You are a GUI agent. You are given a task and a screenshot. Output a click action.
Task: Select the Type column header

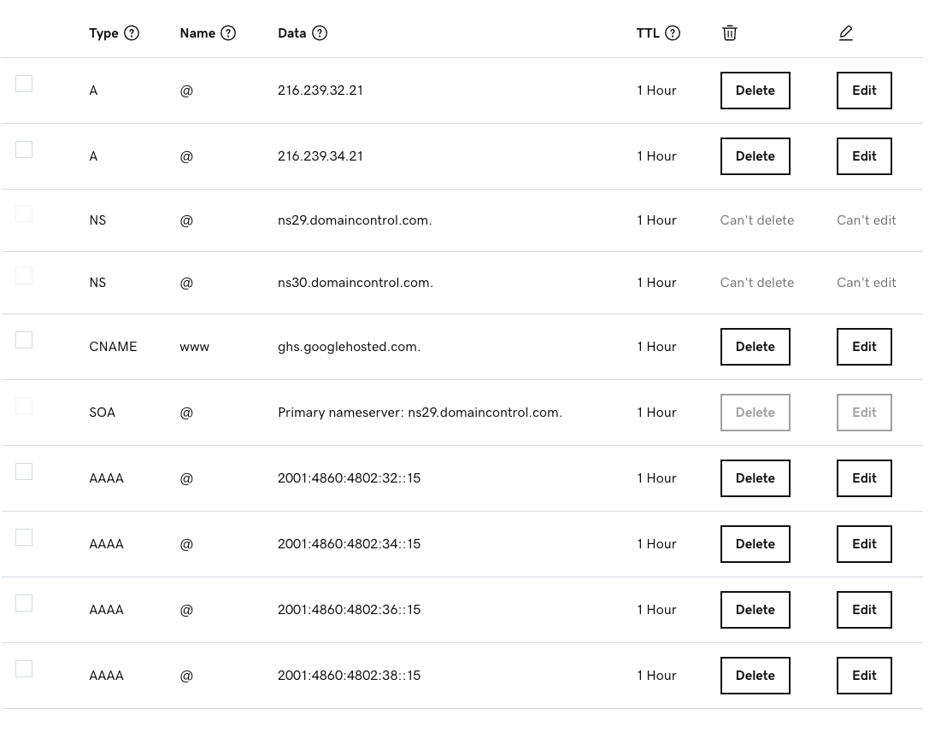[103, 33]
